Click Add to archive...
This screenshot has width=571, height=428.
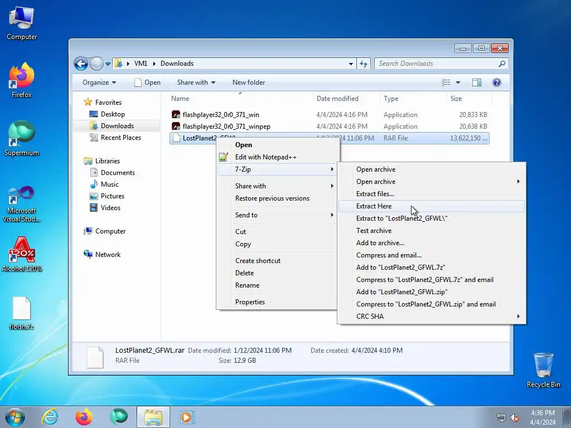point(432,243)
